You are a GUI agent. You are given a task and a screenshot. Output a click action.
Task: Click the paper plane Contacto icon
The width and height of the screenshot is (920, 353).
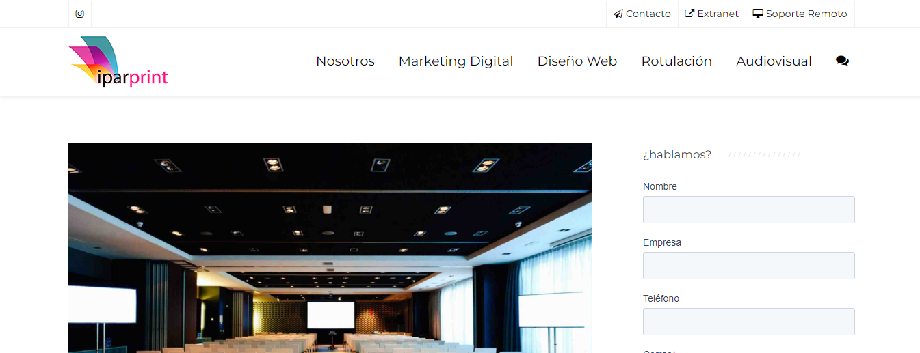click(x=618, y=14)
